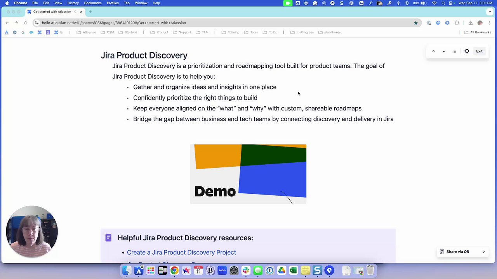Open the Product bookmarks folder
This screenshot has height=279, width=497.
pos(159,32)
